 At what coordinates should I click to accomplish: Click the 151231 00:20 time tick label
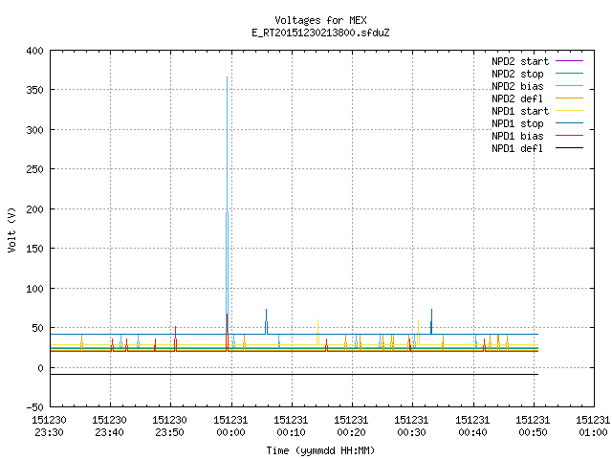click(351, 426)
